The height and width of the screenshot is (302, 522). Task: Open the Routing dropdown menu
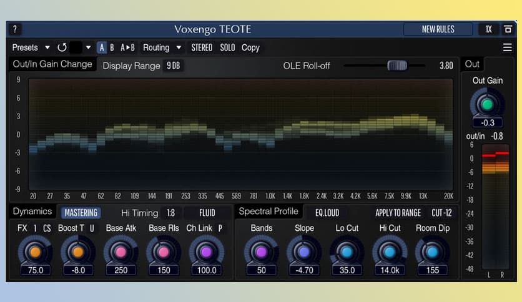[162, 47]
